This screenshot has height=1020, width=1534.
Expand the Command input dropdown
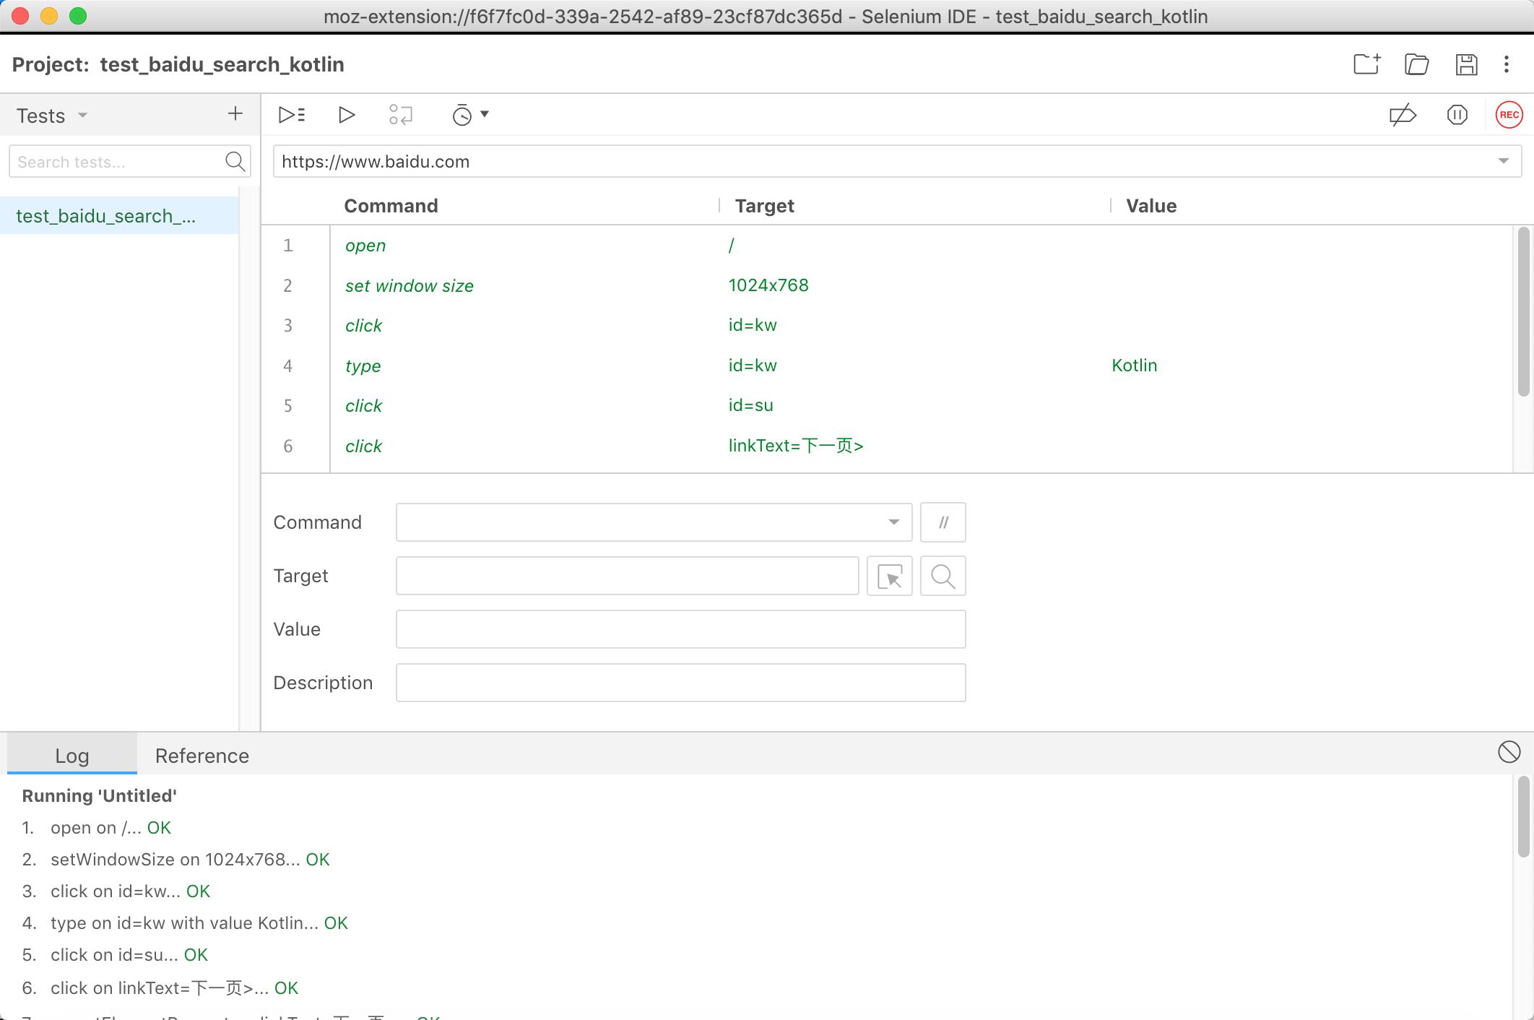894,522
